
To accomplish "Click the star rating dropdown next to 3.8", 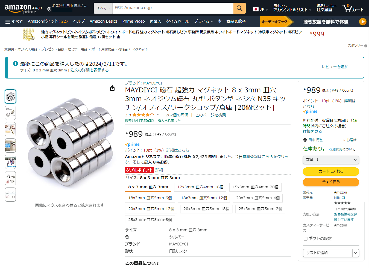I will point(158,115).
